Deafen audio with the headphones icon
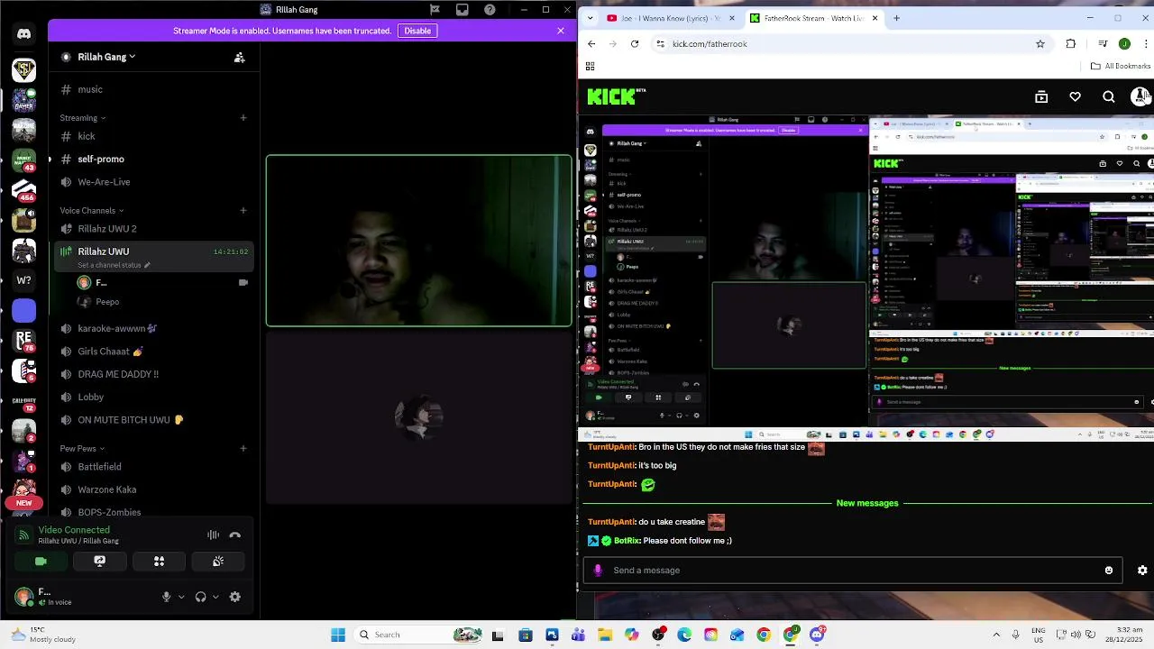This screenshot has width=1154, height=649. coord(200,597)
